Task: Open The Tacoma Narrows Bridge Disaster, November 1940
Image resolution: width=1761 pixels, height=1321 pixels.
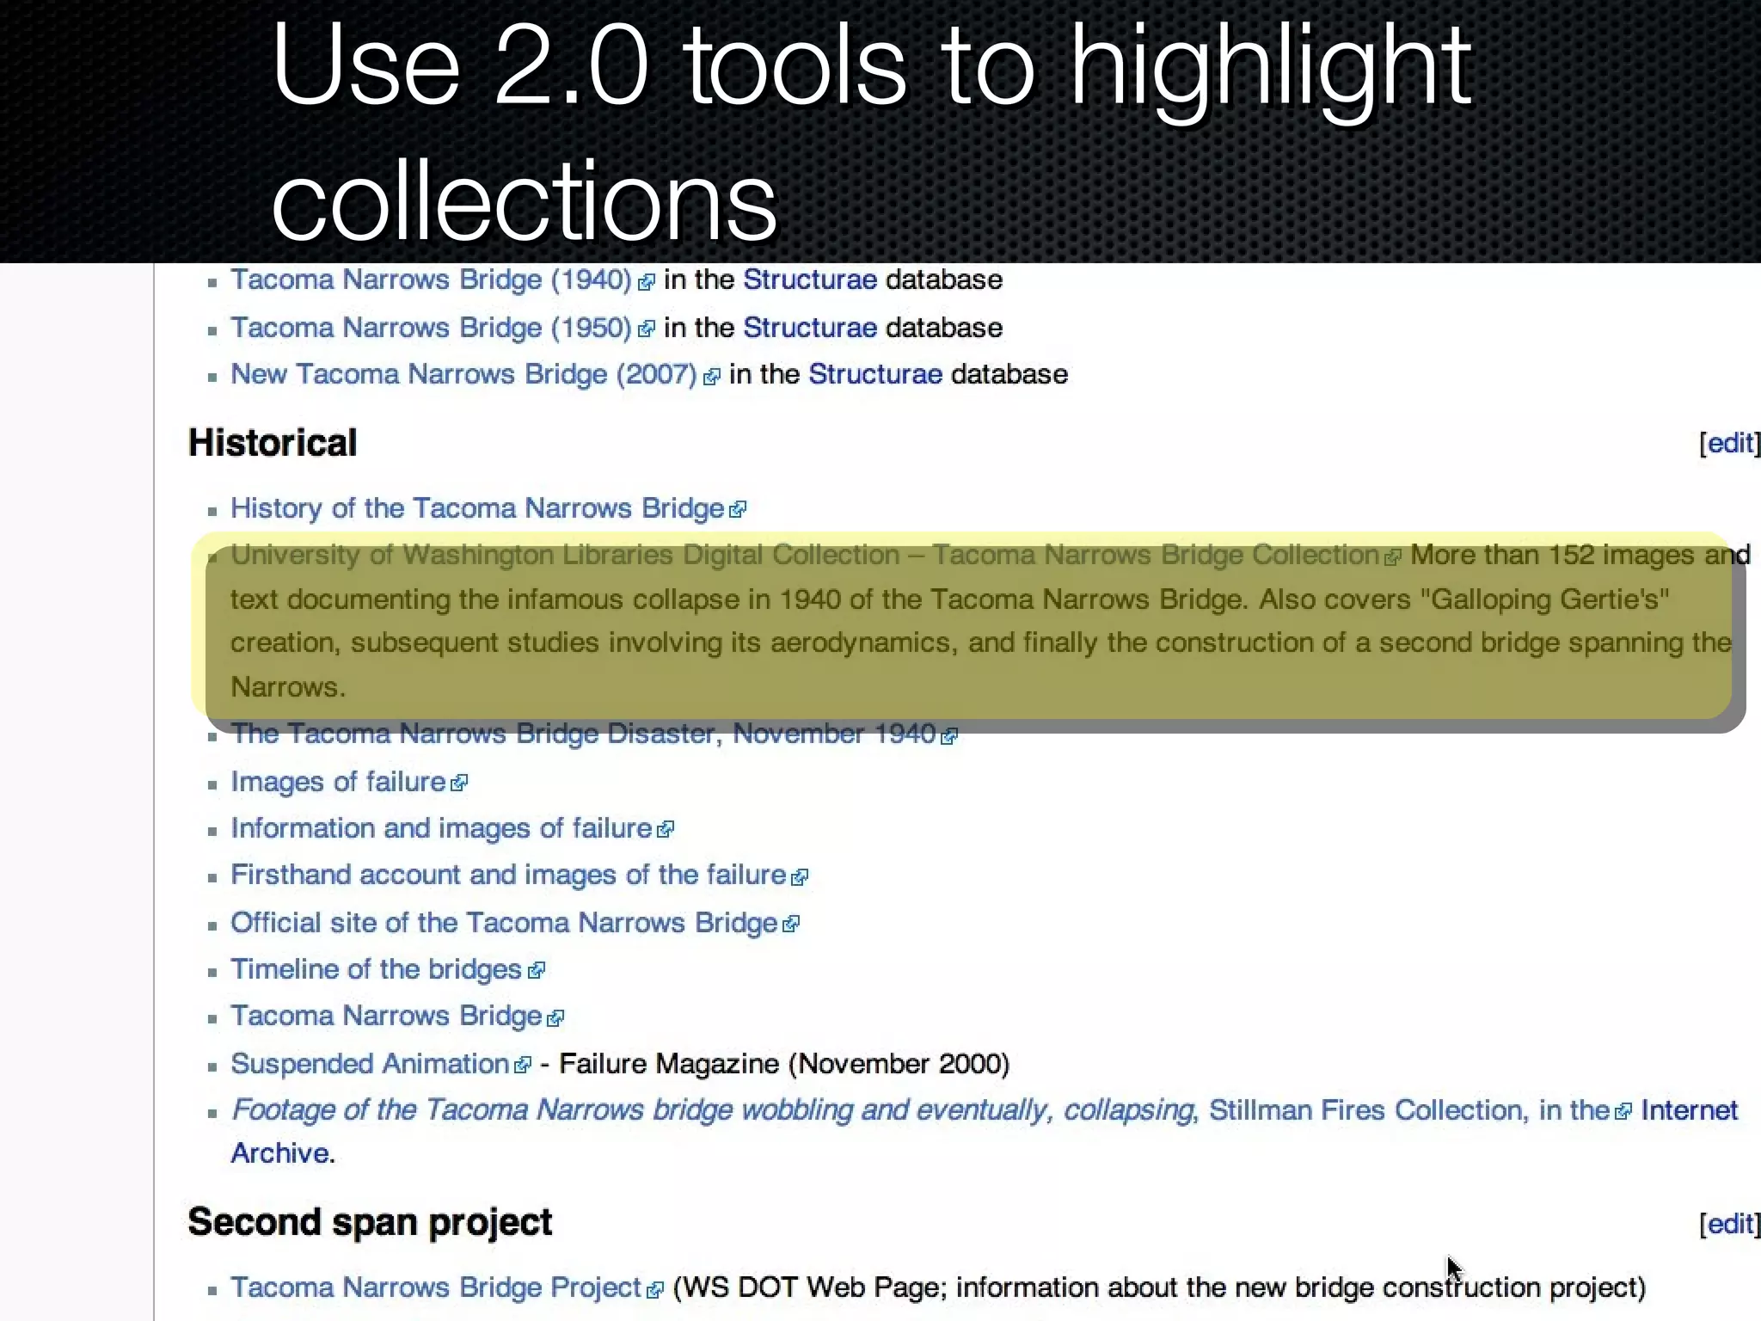Action: tap(583, 734)
